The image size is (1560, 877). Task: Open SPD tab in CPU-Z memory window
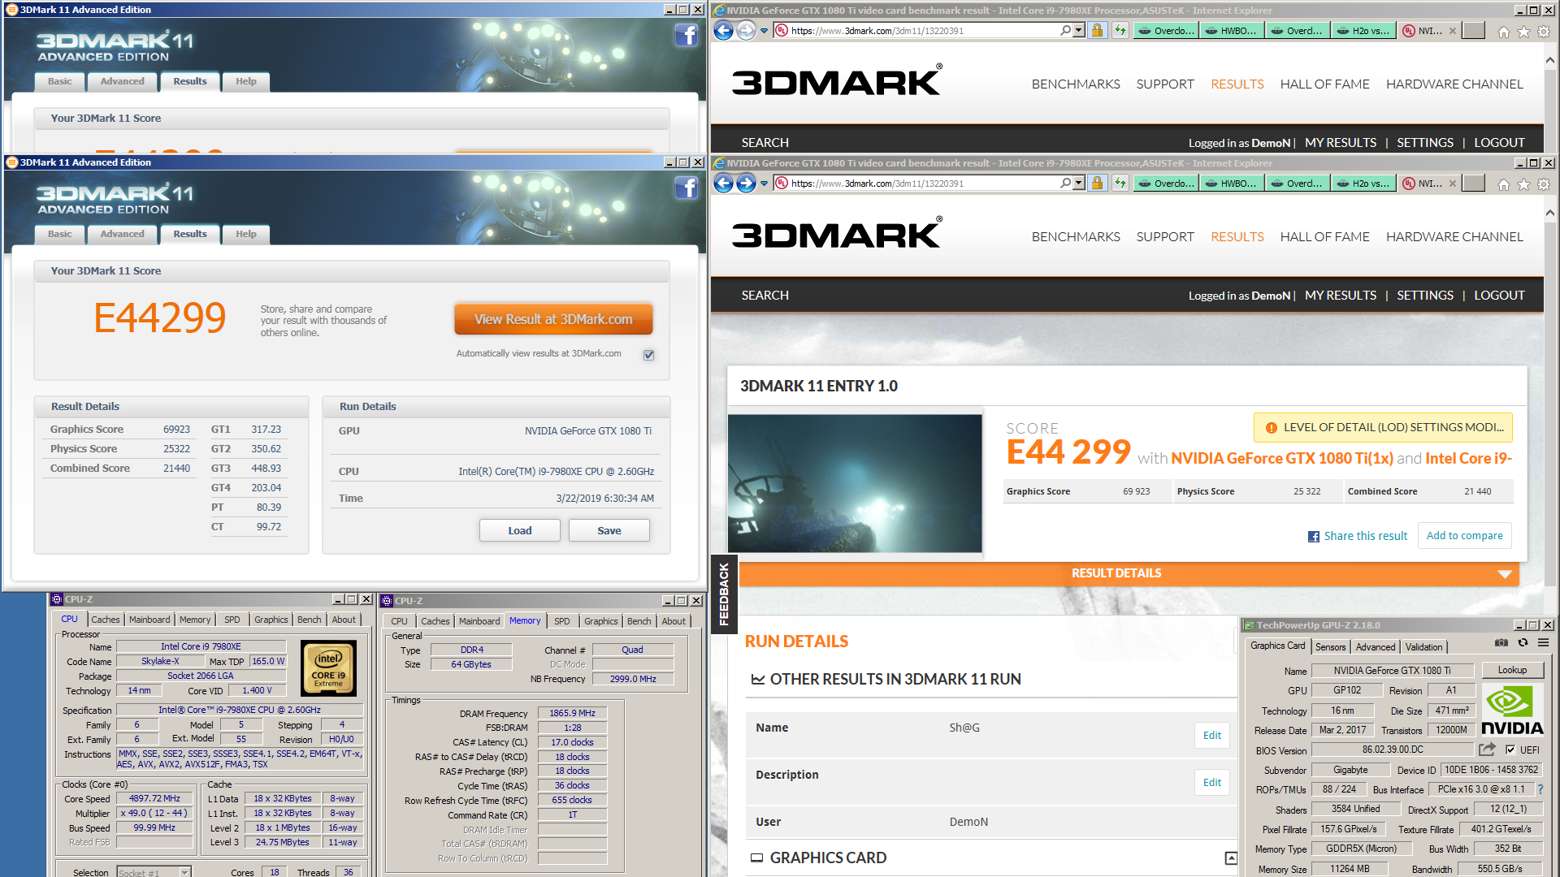[562, 621]
